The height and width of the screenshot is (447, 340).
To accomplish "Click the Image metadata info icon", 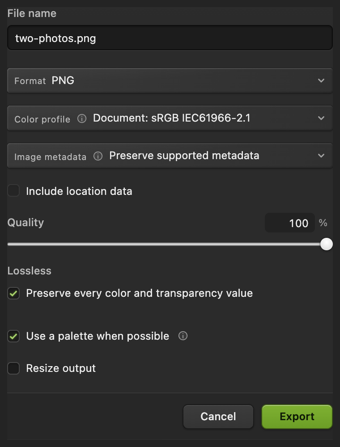I will [98, 156].
